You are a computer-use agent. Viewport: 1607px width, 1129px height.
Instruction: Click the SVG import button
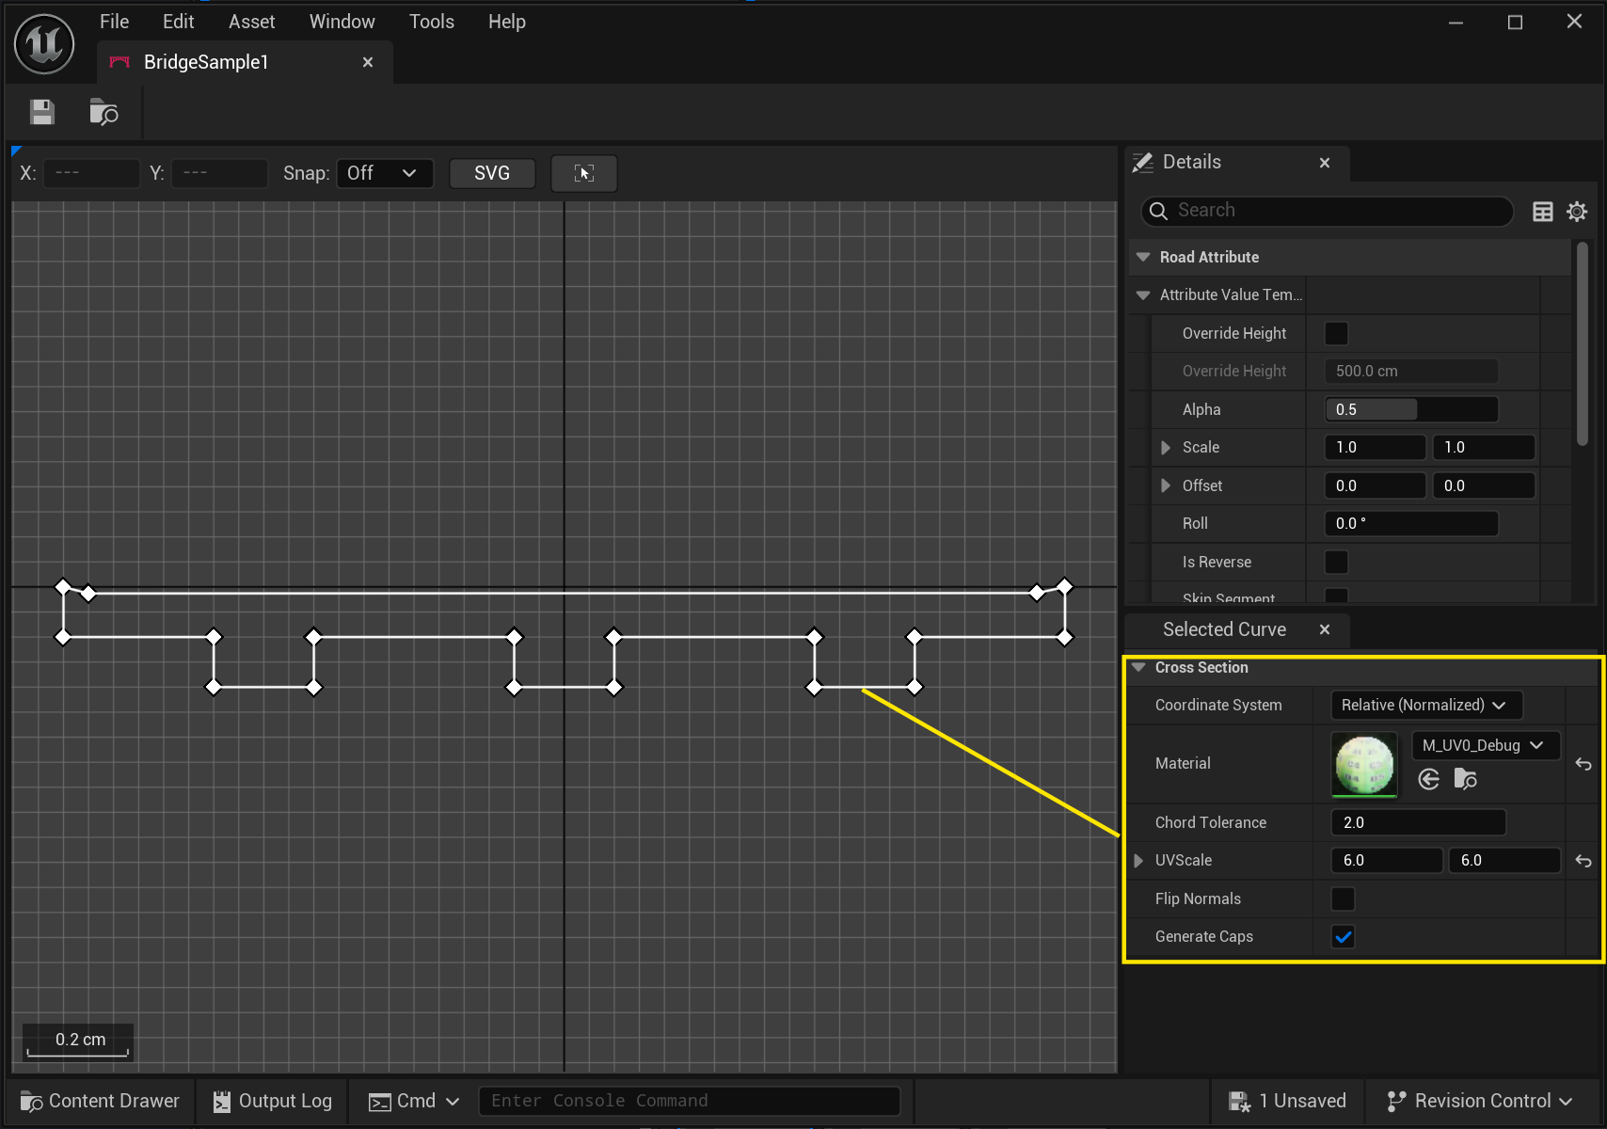pyautogui.click(x=492, y=173)
